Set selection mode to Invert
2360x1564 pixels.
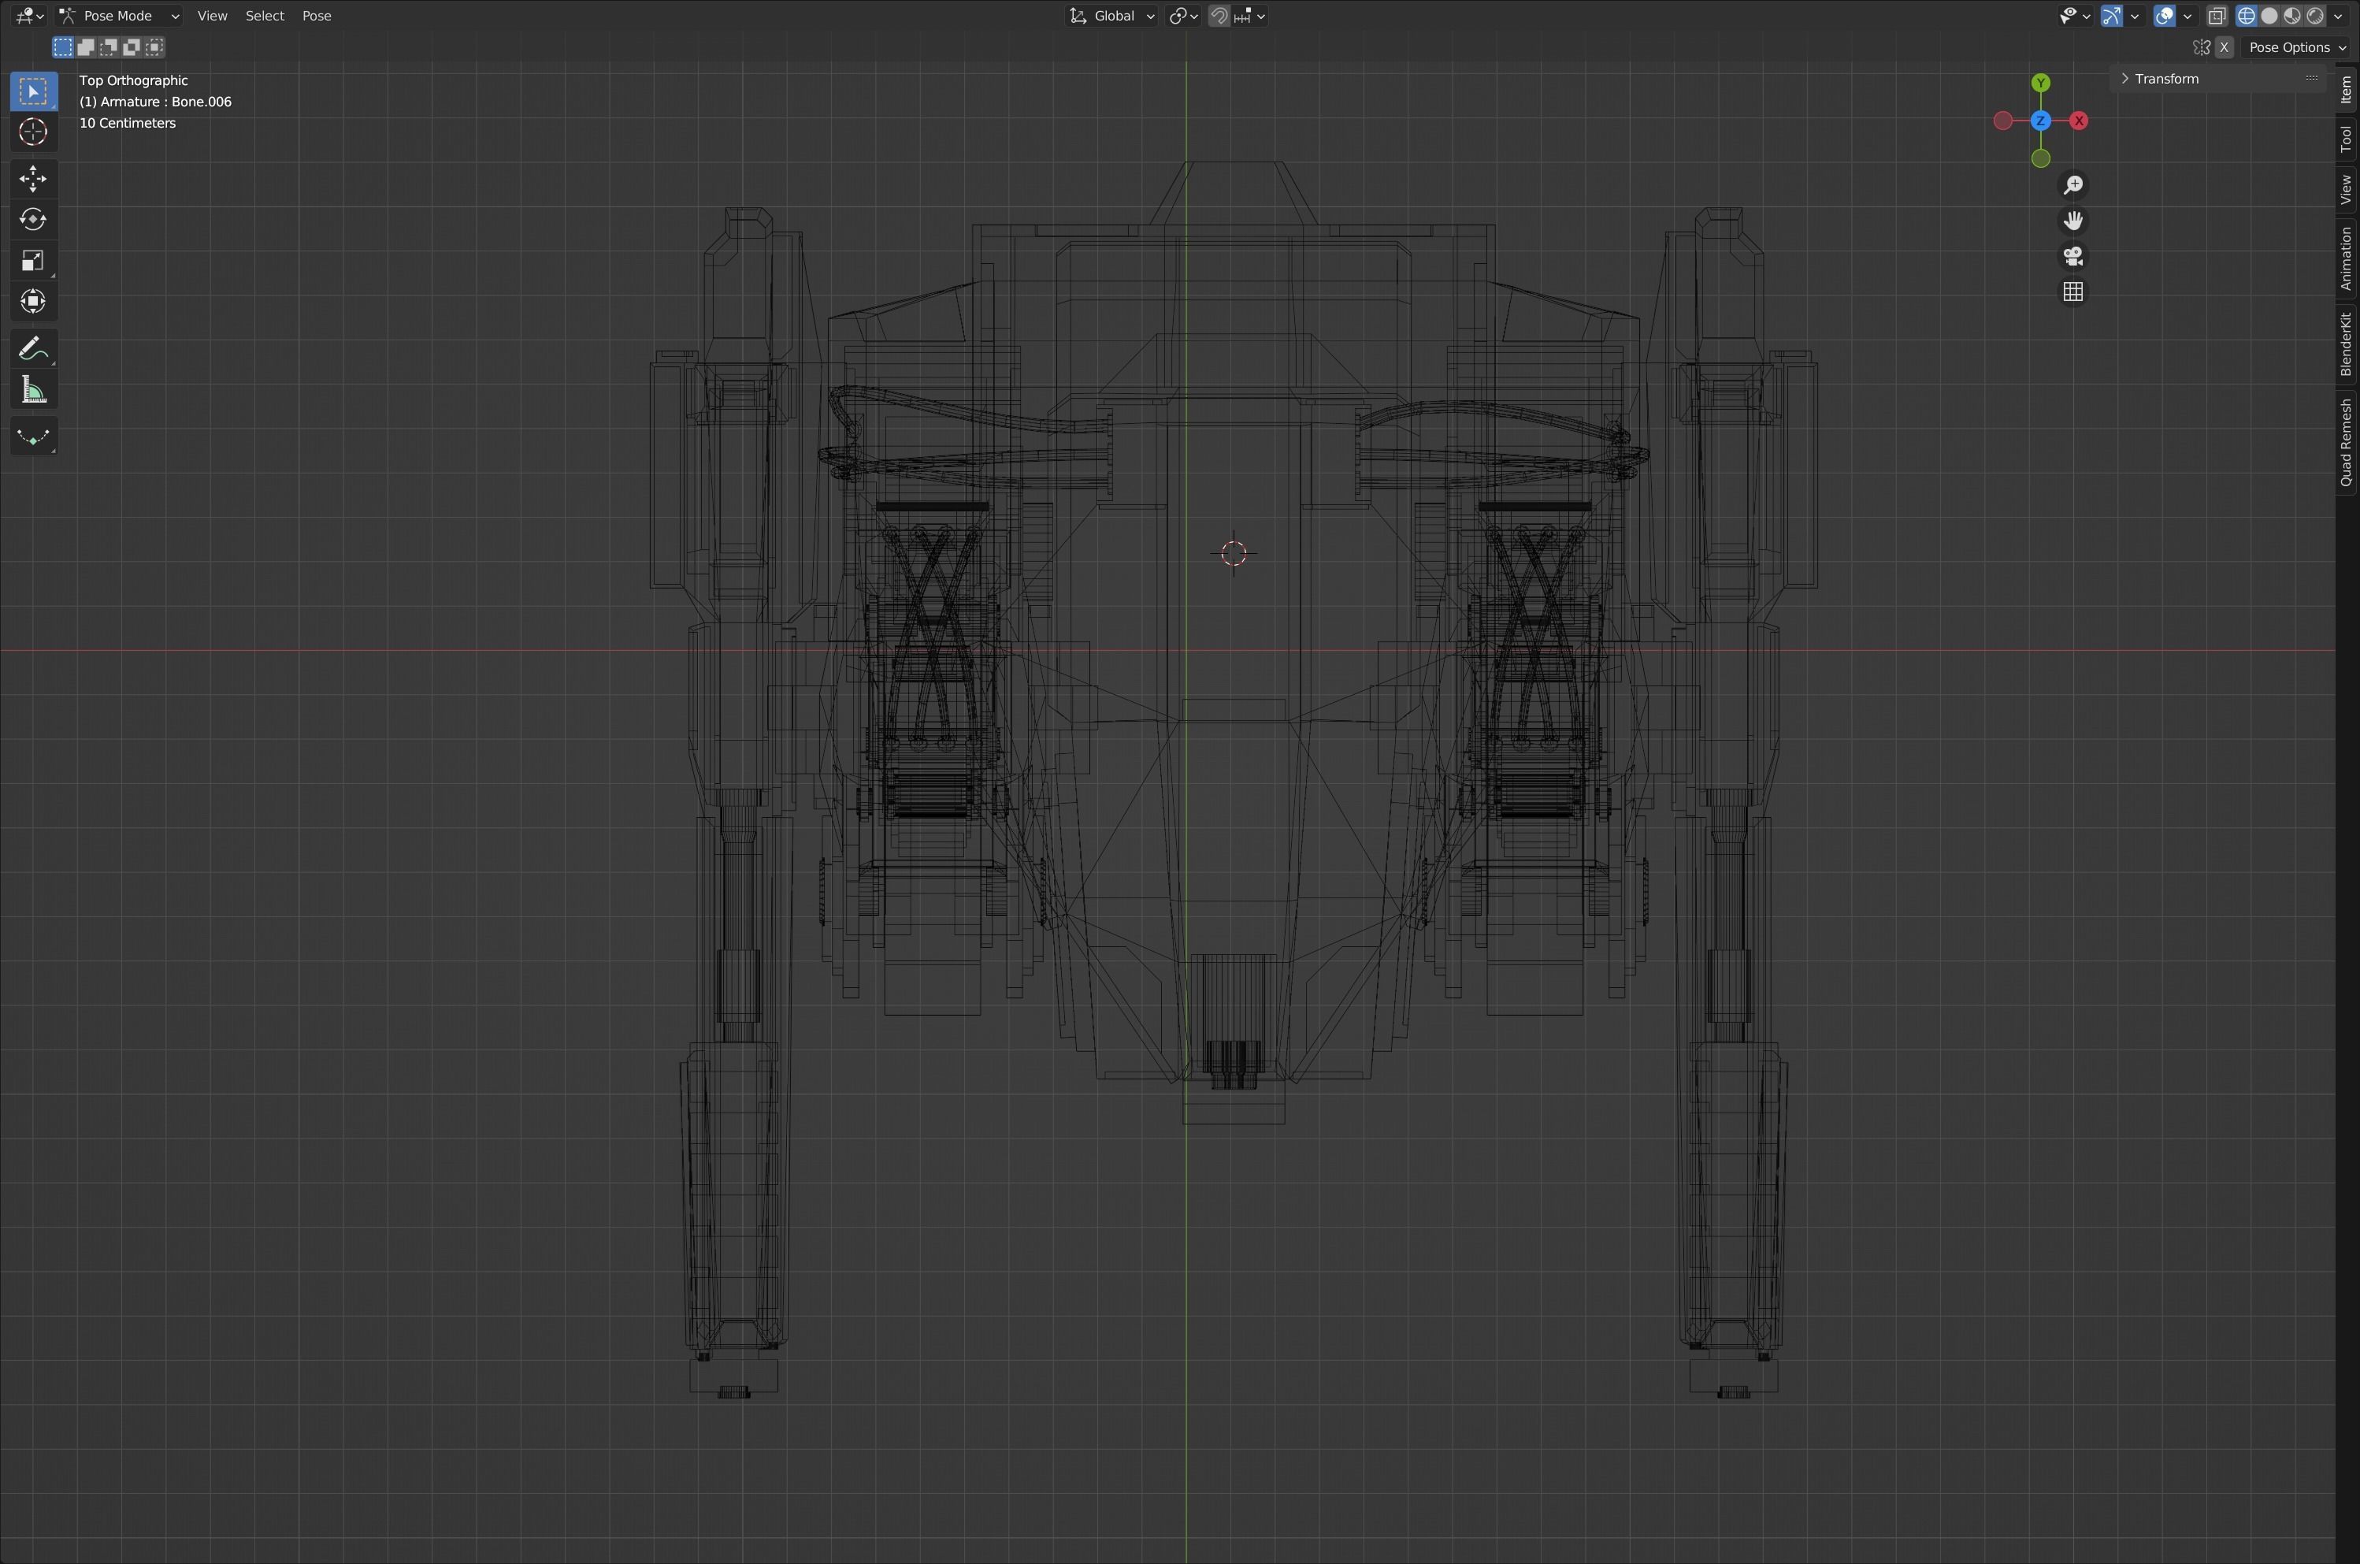132,46
